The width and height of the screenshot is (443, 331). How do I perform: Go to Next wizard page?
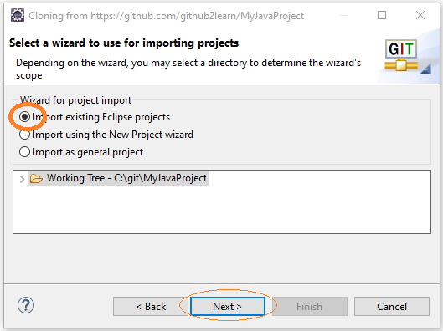pos(228,306)
